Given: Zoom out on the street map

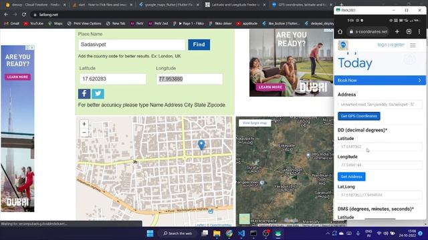Looking at the screenshot, I should pyautogui.click(x=84, y=133).
